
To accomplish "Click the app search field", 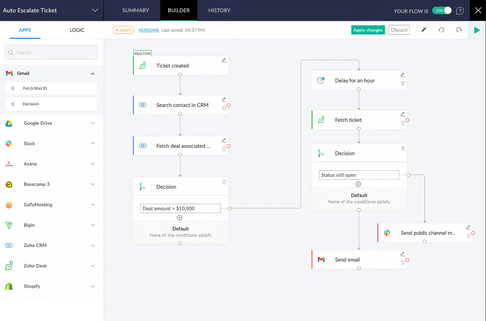I will pyautogui.click(x=51, y=52).
